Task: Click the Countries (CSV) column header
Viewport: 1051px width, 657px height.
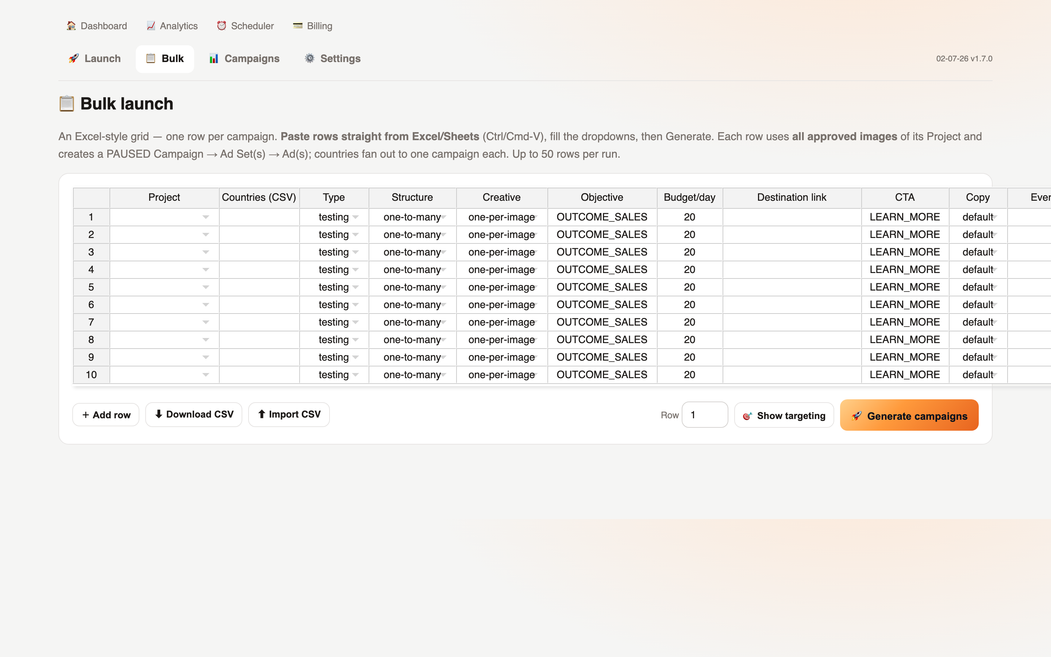Action: (259, 198)
